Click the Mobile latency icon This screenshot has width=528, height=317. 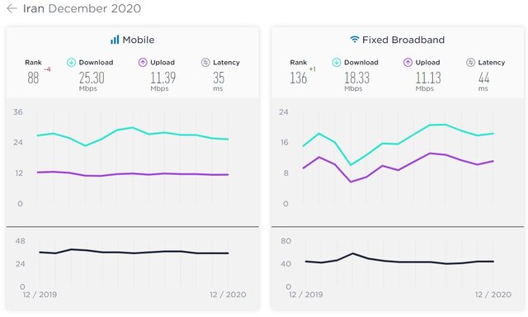pos(205,62)
